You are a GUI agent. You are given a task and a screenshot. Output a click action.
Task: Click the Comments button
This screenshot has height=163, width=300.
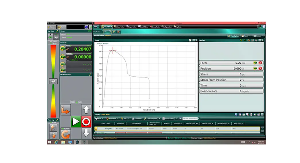pos(137,119)
